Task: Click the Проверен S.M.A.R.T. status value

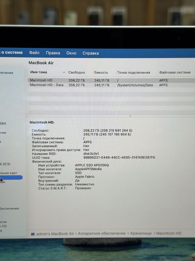Action: (83, 188)
